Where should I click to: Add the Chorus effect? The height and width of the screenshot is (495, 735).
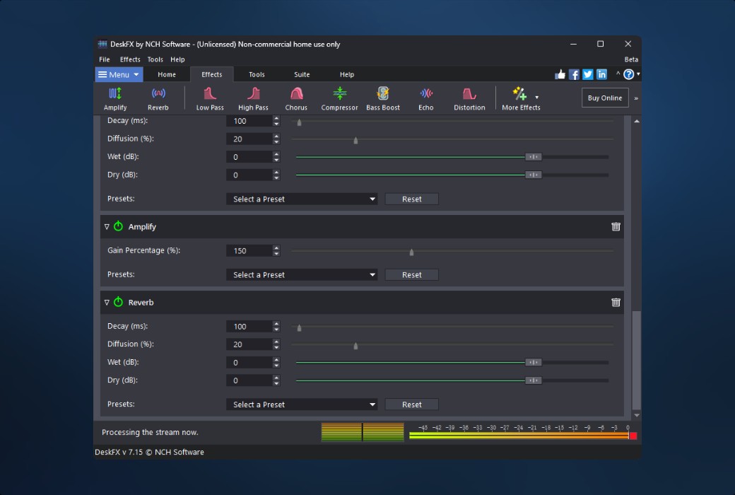[x=296, y=98]
